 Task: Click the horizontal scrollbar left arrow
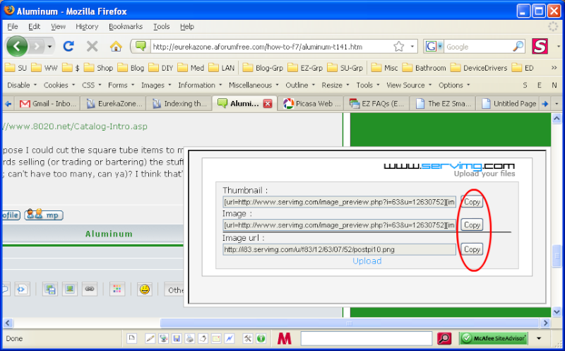point(8,323)
